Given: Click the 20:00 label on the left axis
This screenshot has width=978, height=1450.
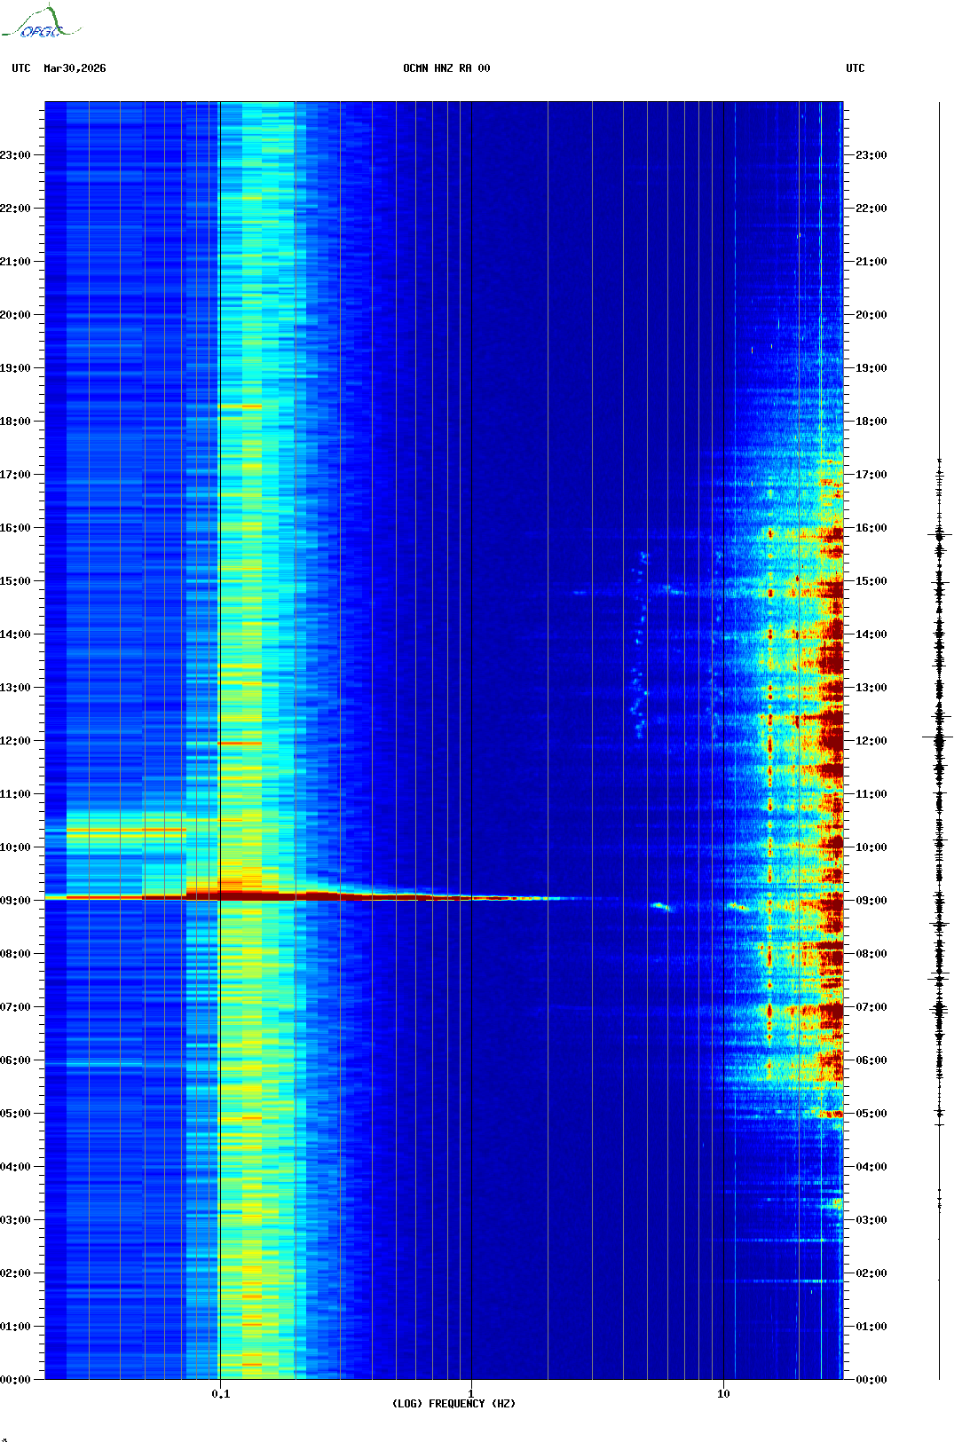Looking at the screenshot, I should pyautogui.click(x=15, y=315).
